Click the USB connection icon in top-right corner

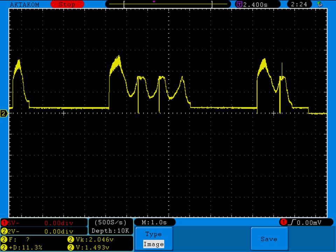(319, 4)
